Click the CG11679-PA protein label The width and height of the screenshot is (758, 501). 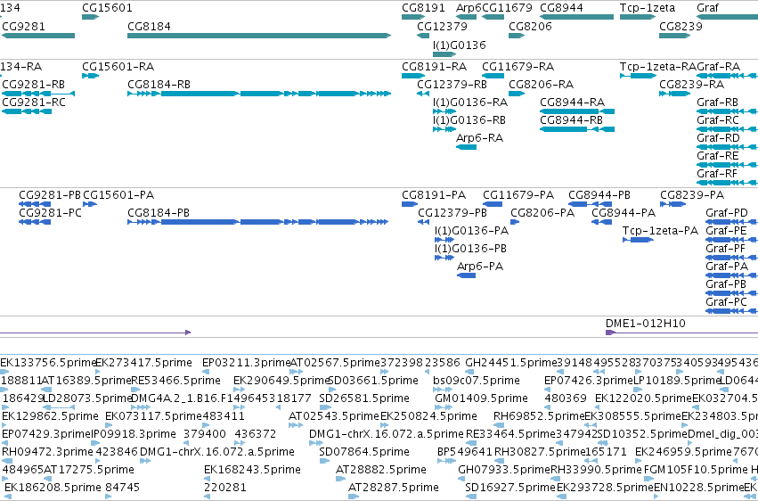(518, 195)
